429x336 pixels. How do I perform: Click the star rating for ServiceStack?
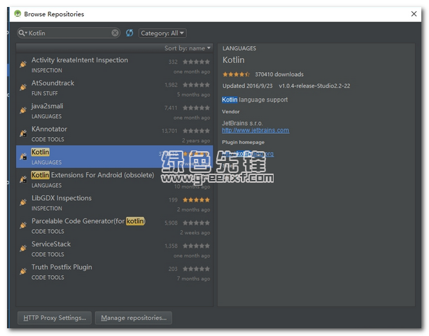(196, 246)
